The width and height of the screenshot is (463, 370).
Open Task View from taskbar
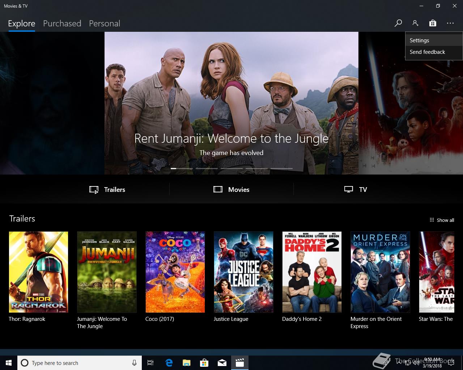point(150,363)
